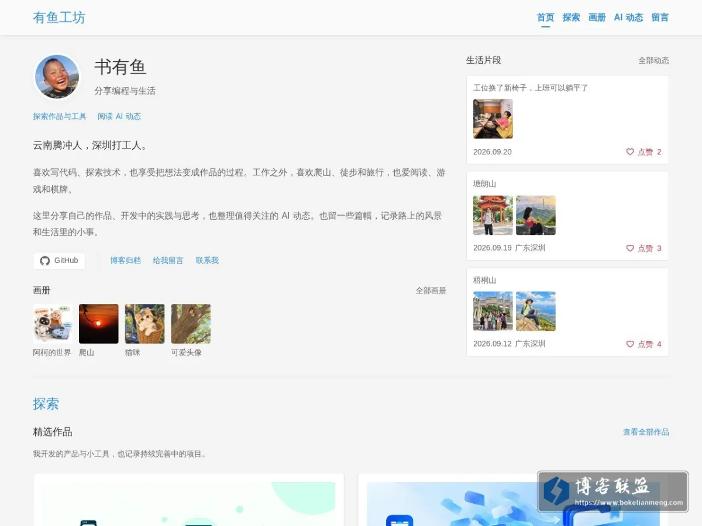This screenshot has width=702, height=526.
Task: Open the 可爱头像 album thumbnail
Action: point(191,324)
